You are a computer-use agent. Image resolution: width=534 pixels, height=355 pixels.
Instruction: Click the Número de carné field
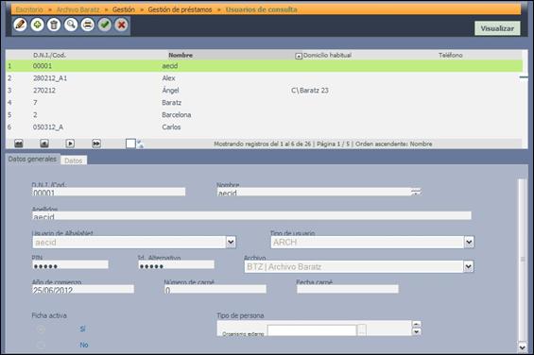(215, 289)
